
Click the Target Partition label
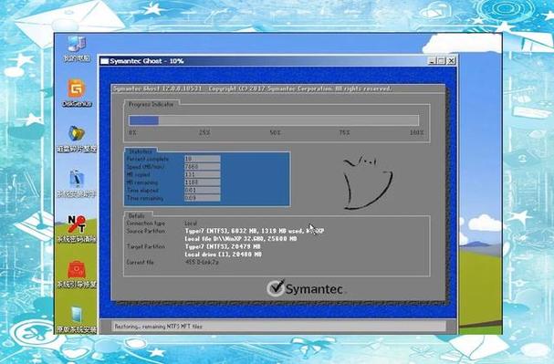(146, 247)
